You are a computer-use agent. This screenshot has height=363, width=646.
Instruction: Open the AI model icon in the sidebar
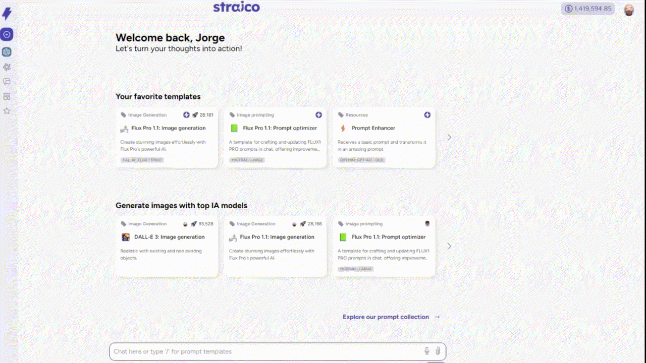point(7,52)
